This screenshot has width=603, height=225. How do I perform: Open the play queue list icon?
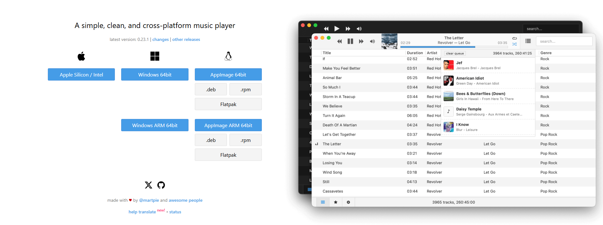pyautogui.click(x=528, y=41)
